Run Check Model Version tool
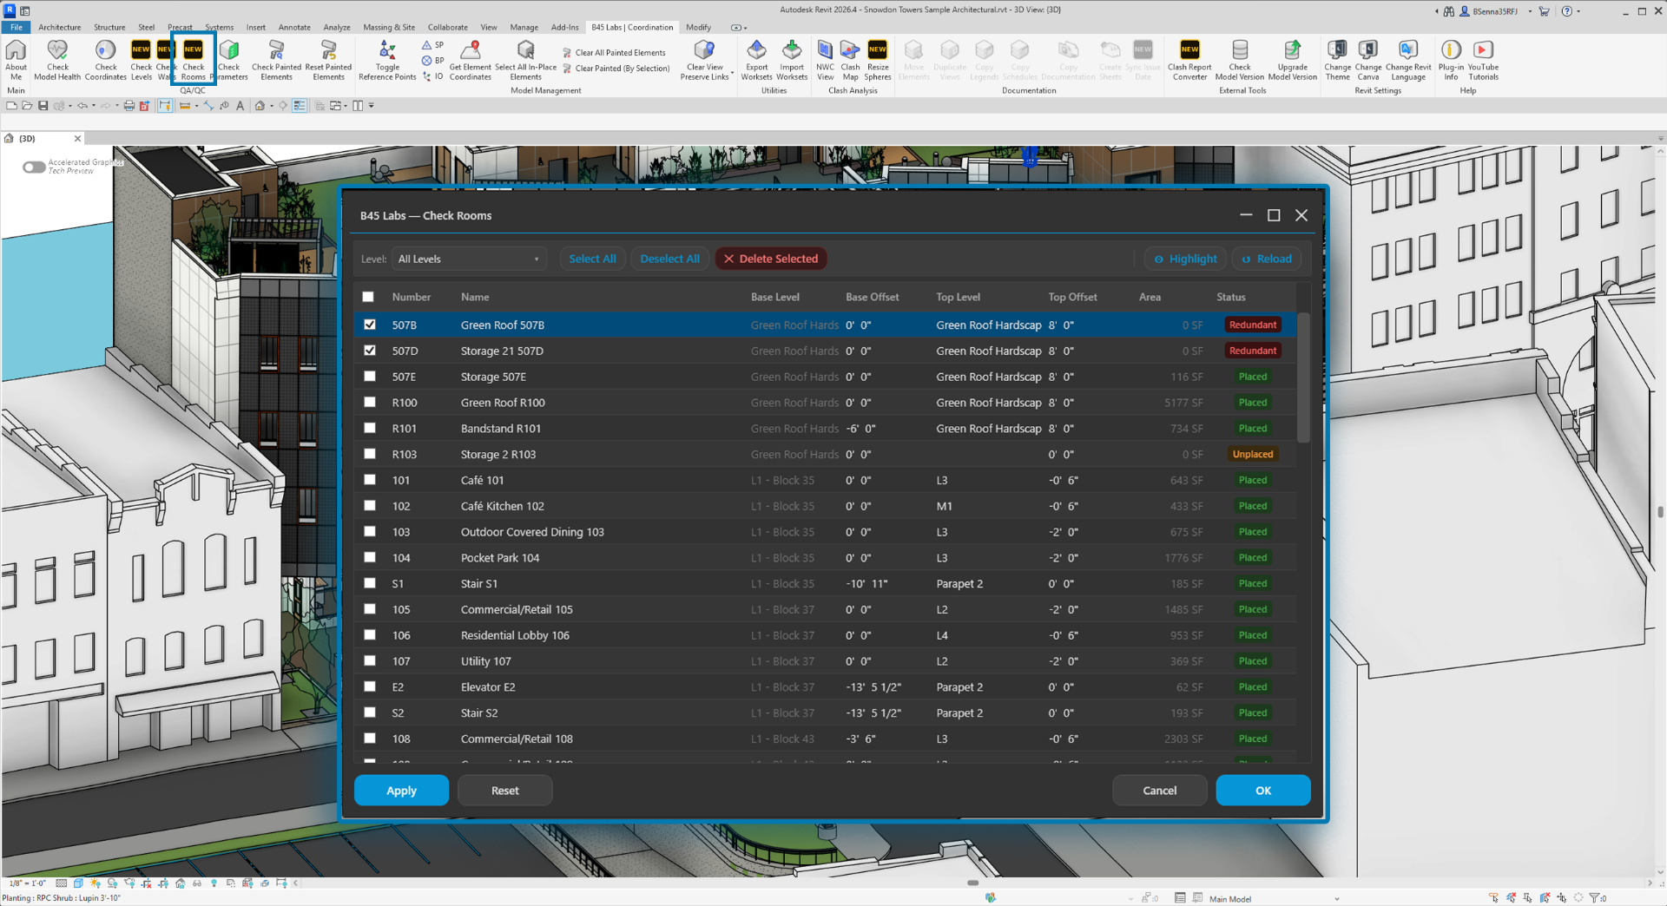The width and height of the screenshot is (1667, 906). [x=1240, y=60]
